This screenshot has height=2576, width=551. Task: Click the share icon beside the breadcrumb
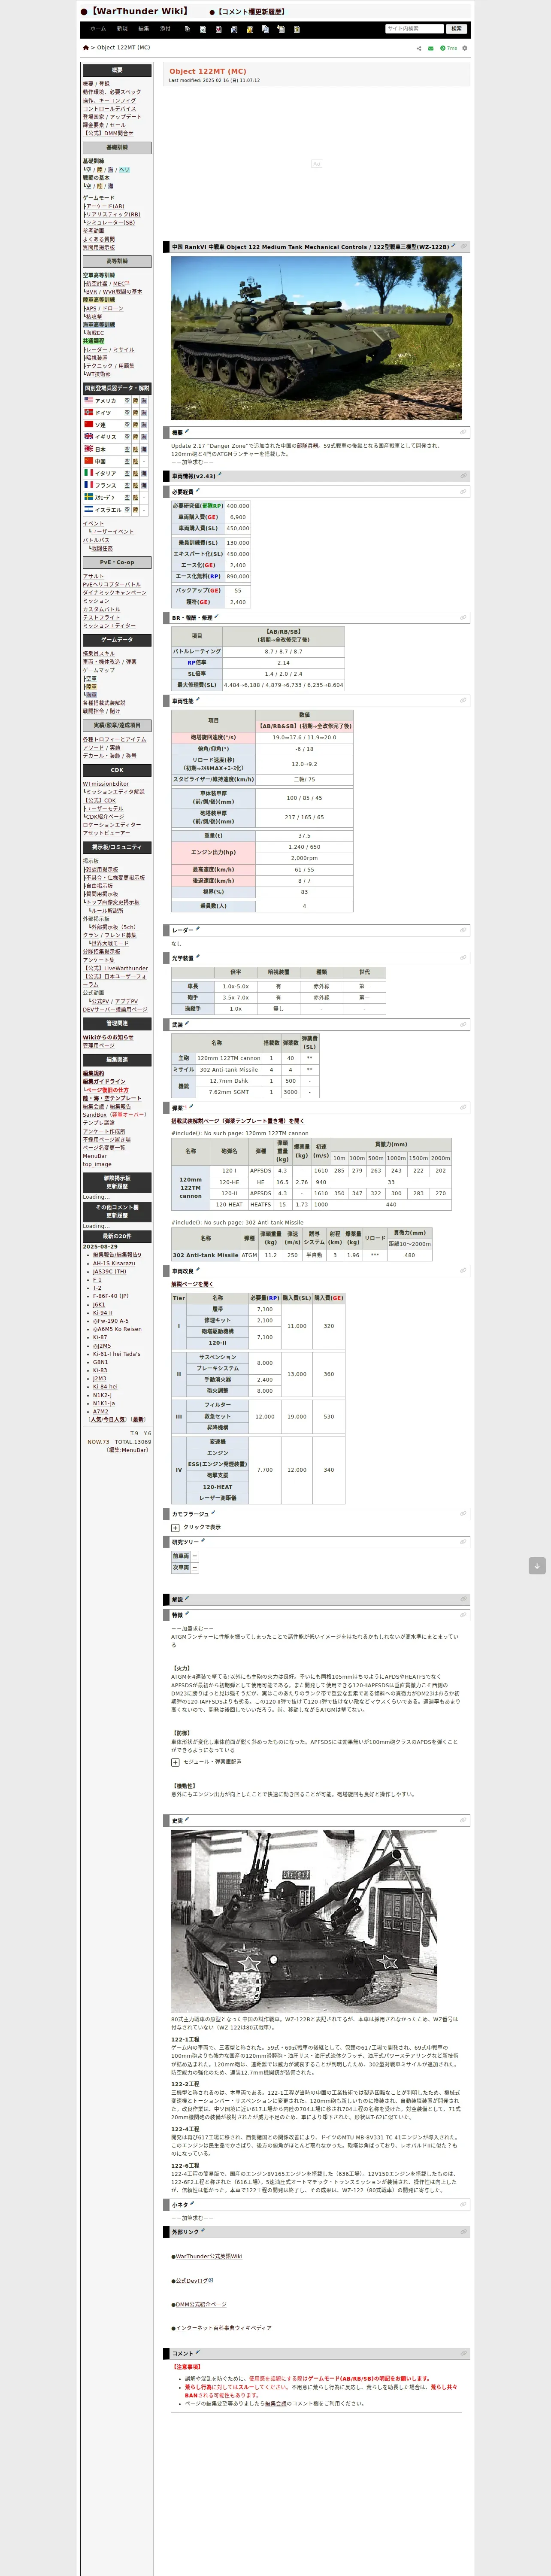(x=419, y=48)
